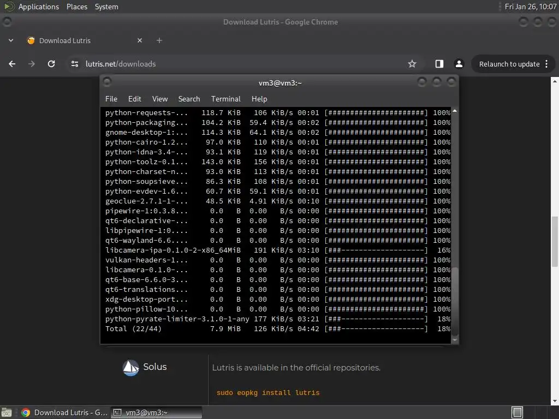
Task: Open the terminal Help menu
Action: (259, 99)
